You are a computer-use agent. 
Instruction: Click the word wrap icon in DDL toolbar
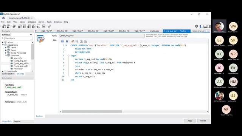pos(86,41)
